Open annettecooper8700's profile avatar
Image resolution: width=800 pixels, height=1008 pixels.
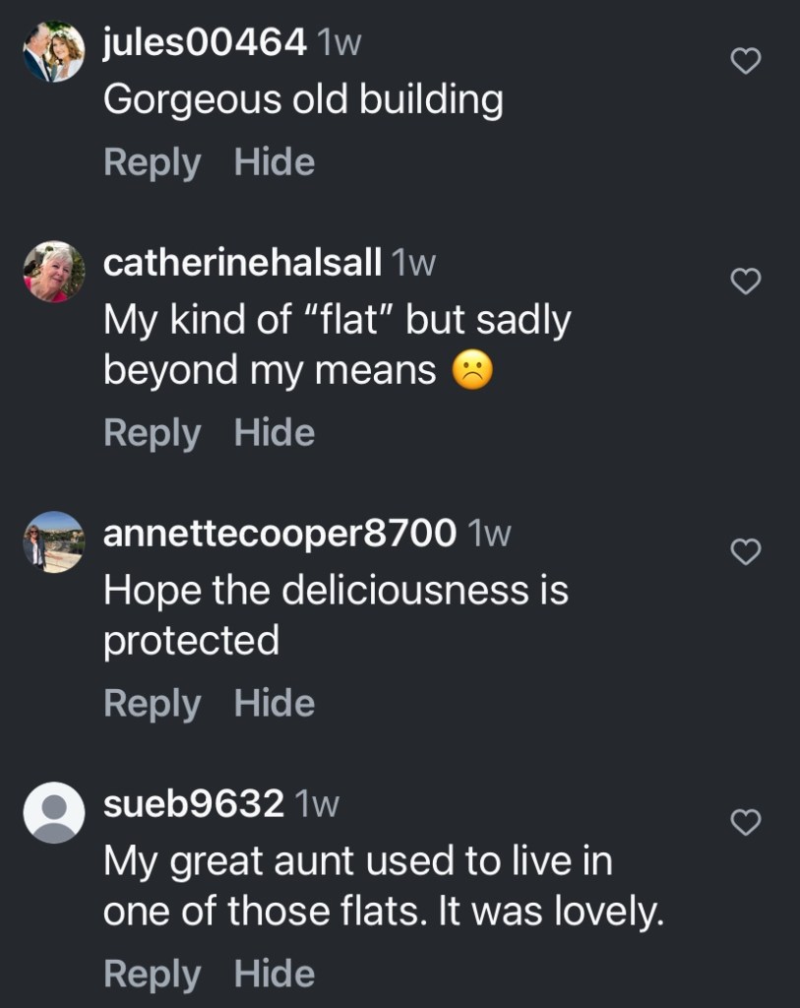(x=53, y=541)
